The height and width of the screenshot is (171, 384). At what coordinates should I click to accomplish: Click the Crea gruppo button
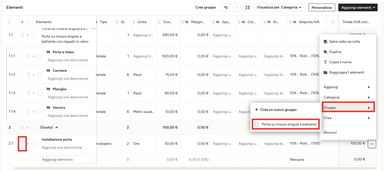click(206, 7)
